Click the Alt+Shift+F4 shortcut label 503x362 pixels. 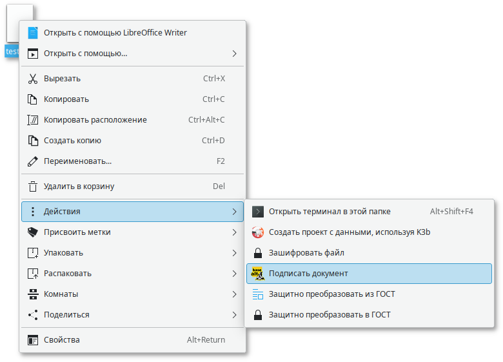pos(451,212)
